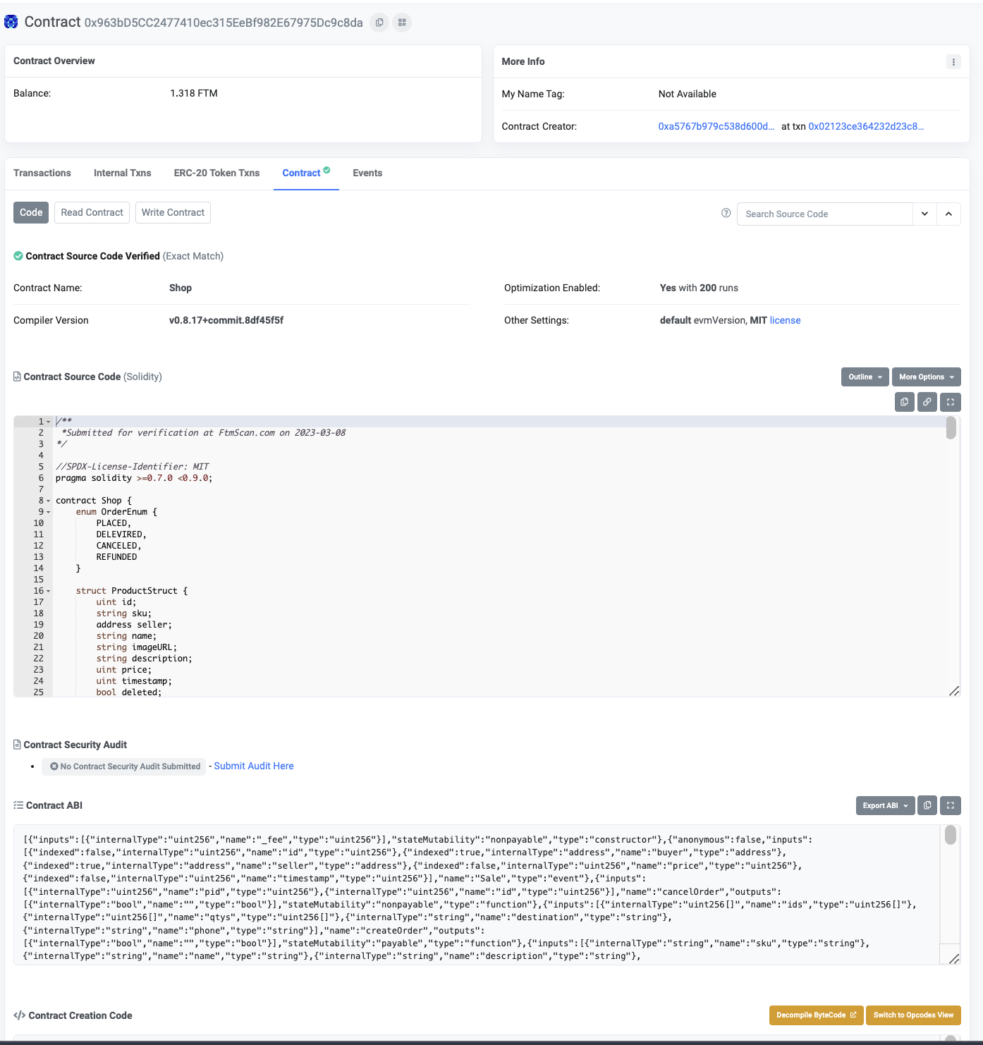Open the MIT license link
The width and height of the screenshot is (983, 1045).
[785, 320]
